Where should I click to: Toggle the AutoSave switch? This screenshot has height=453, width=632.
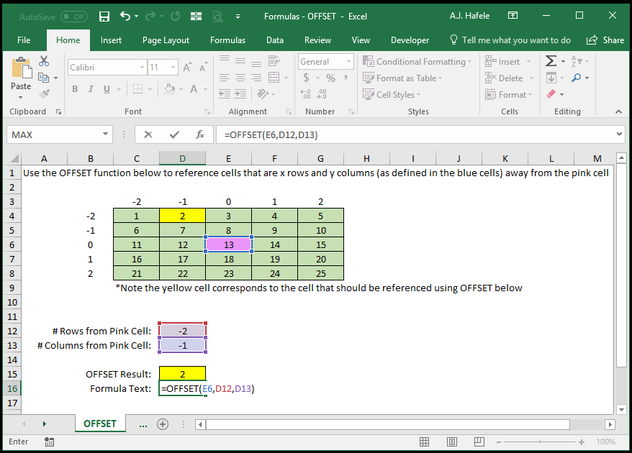click(x=73, y=17)
